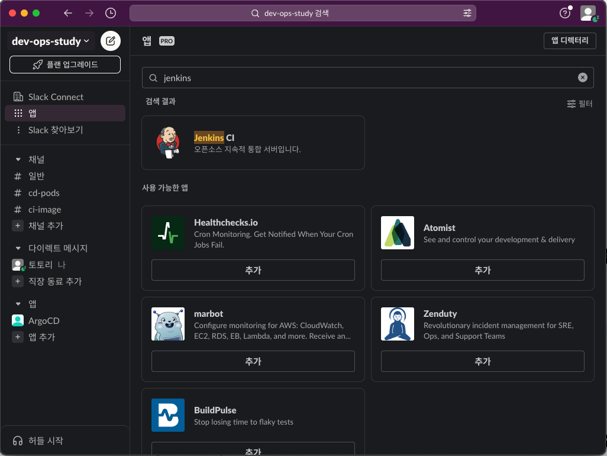The height and width of the screenshot is (456, 607).
Task: Add the marbot app
Action: pos(253,361)
